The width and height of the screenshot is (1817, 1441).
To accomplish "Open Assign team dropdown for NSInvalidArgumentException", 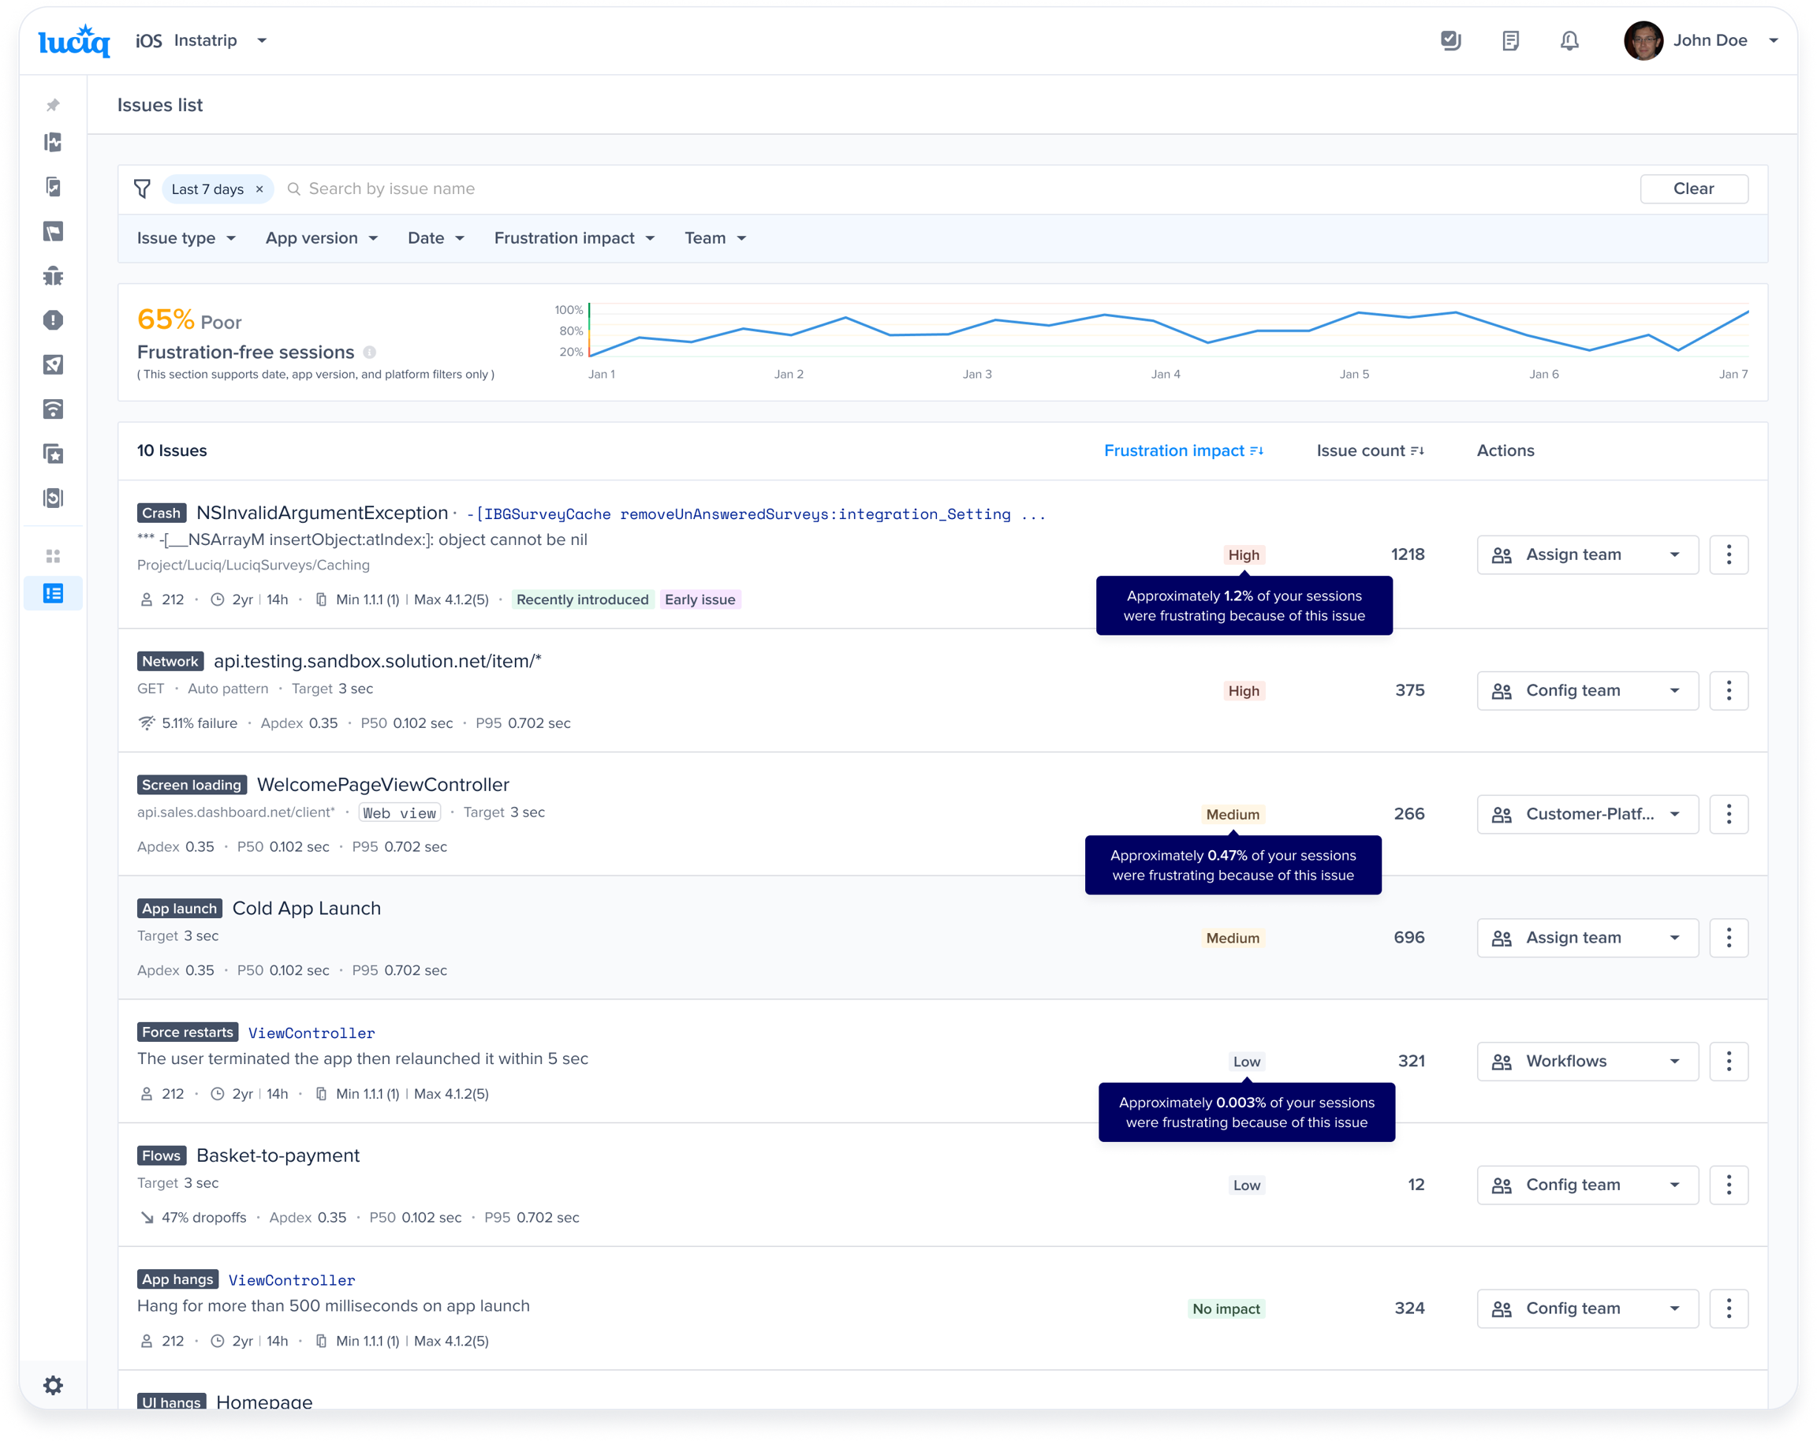I will [x=1587, y=554].
